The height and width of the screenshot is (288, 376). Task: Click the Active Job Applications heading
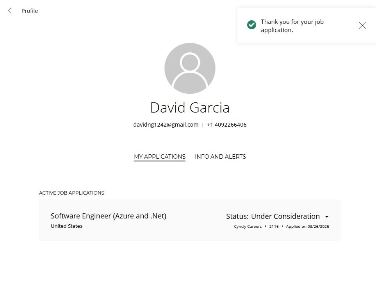(71, 193)
